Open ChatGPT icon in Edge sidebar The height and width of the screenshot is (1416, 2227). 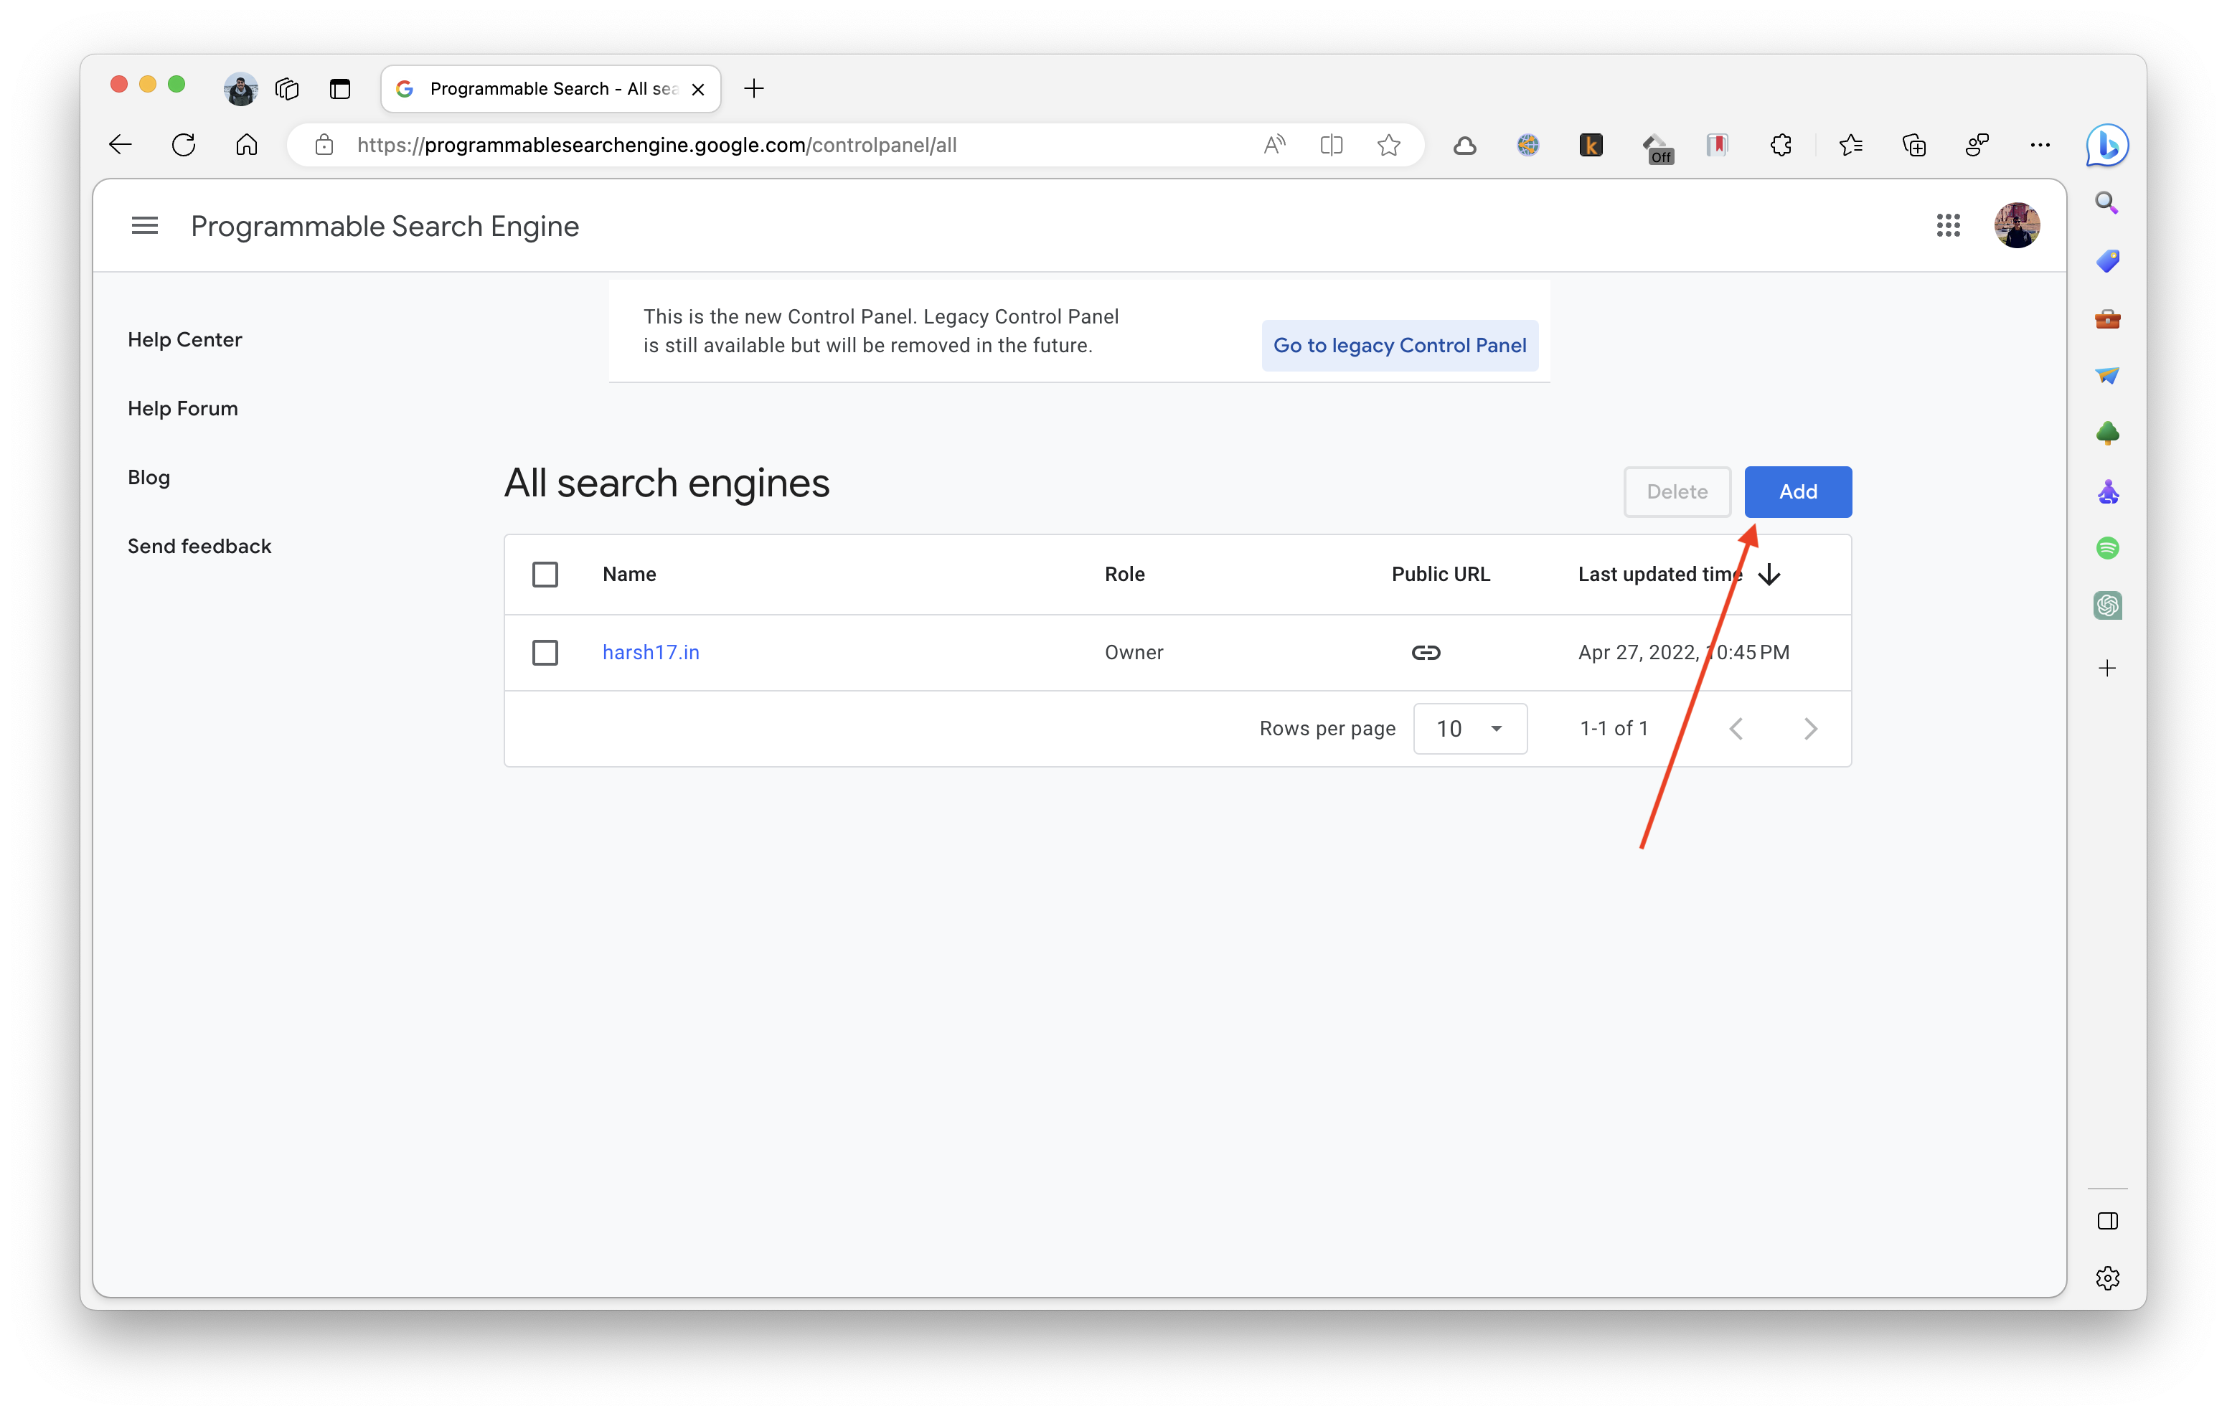(2106, 606)
